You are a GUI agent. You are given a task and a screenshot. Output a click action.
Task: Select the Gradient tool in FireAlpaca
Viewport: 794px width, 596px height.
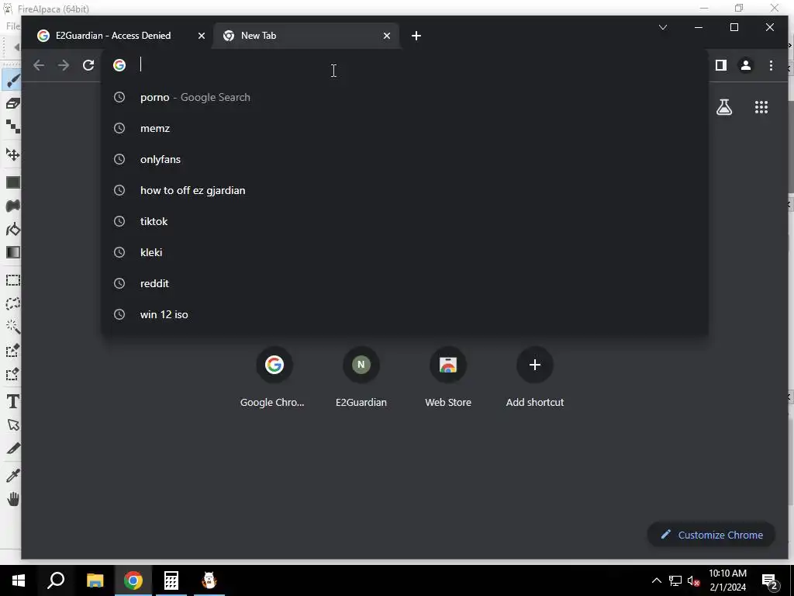[12, 252]
